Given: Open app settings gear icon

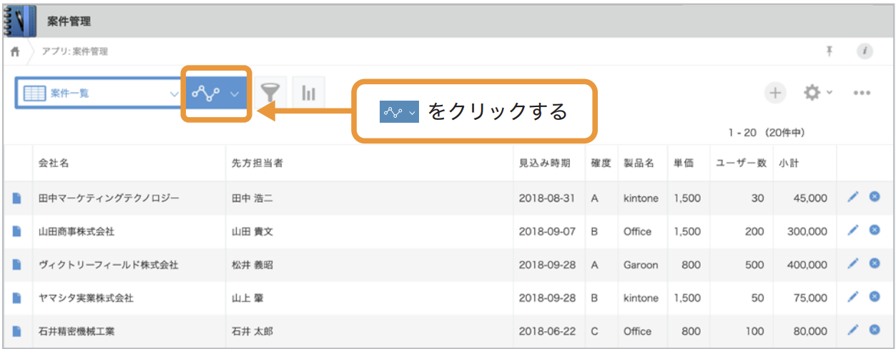Looking at the screenshot, I should [x=811, y=93].
